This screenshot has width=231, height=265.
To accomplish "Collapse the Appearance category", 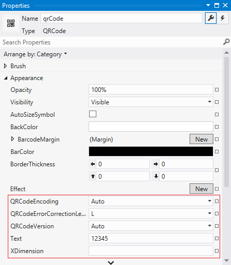I will 6,78.
